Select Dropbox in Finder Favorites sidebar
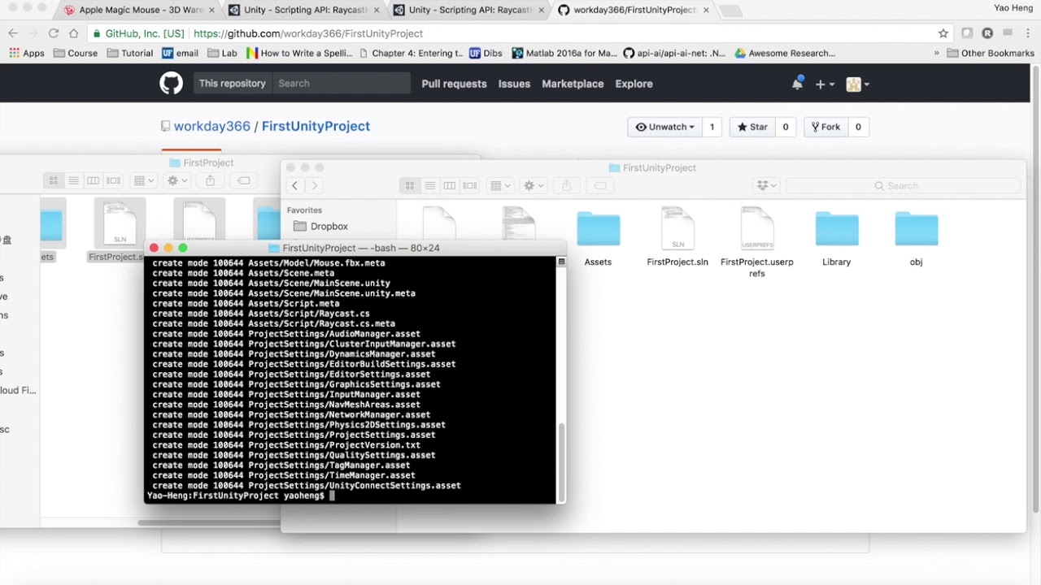This screenshot has height=585, width=1041. point(320,226)
